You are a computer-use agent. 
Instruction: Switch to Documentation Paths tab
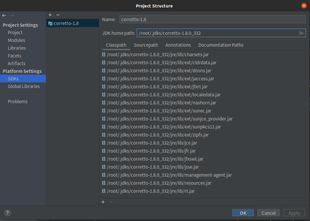coord(221,45)
